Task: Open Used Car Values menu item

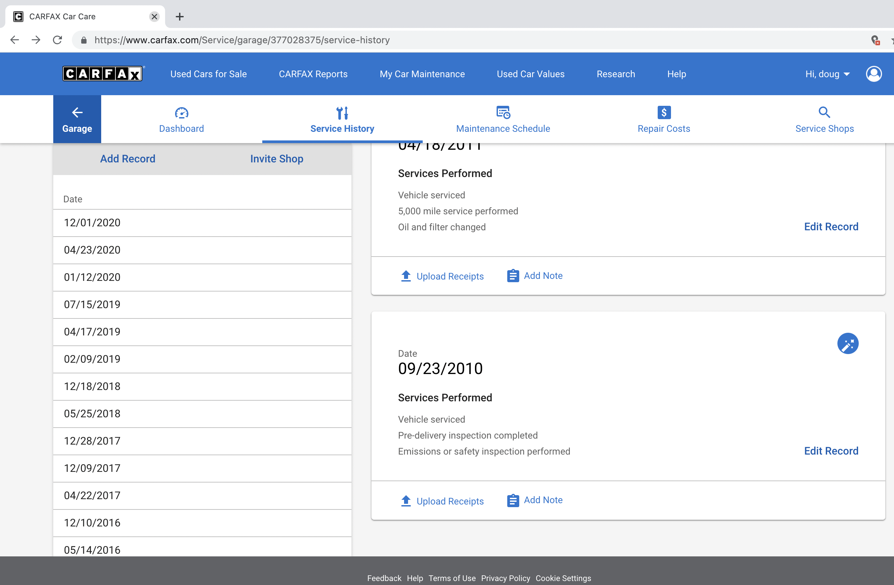Action: point(531,74)
